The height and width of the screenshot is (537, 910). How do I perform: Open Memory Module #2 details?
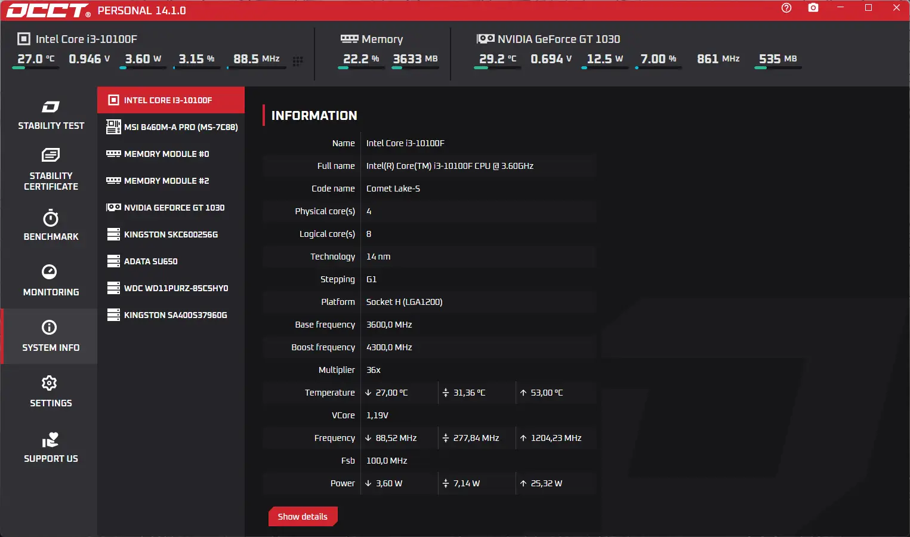coord(171,181)
